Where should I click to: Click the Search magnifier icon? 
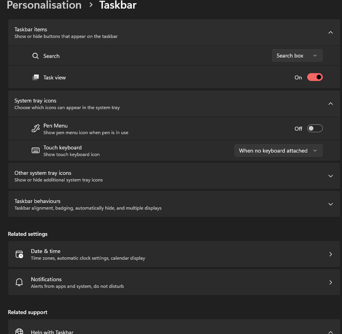coord(36,56)
